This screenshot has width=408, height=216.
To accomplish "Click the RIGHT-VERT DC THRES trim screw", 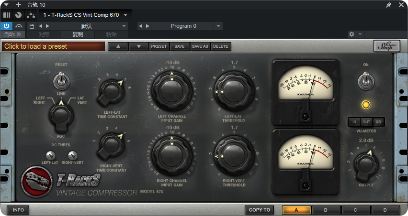I will pyautogui.click(x=72, y=155).
